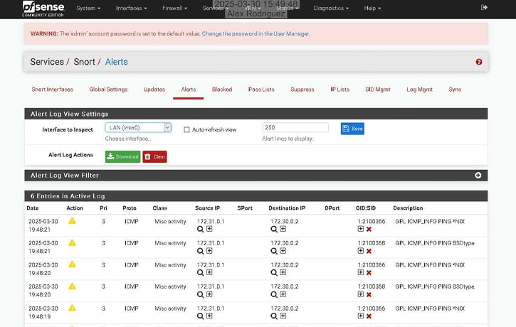Disable rule red X for 19:48:20 *NIX alert

(369, 273)
